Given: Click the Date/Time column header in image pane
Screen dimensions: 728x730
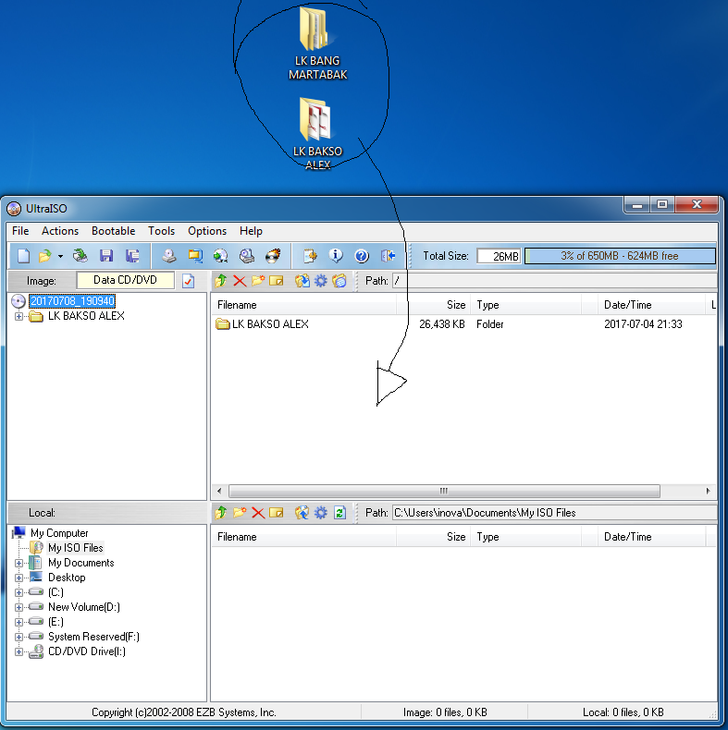Looking at the screenshot, I should pos(651,305).
